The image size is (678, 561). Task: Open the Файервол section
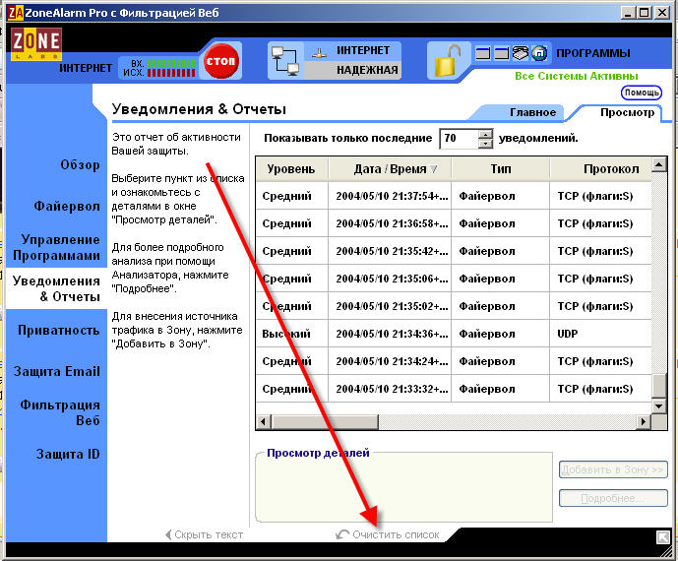point(67,206)
